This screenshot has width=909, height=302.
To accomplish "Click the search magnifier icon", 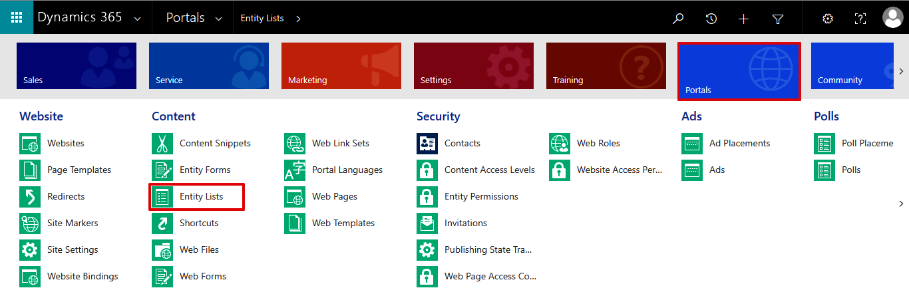I will [678, 19].
